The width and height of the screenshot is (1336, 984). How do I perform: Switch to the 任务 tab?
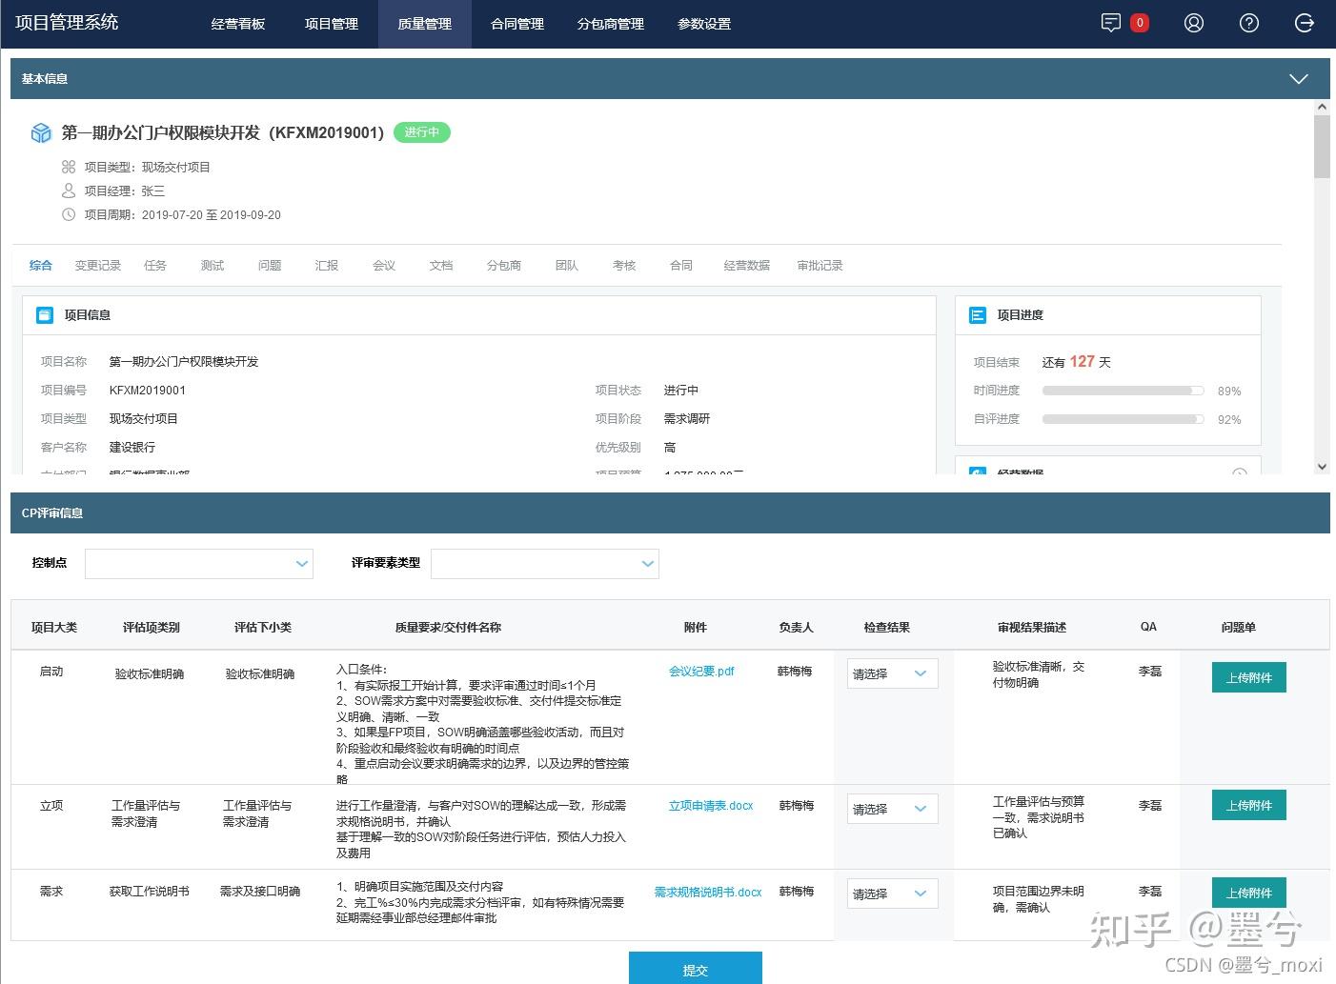155,266
